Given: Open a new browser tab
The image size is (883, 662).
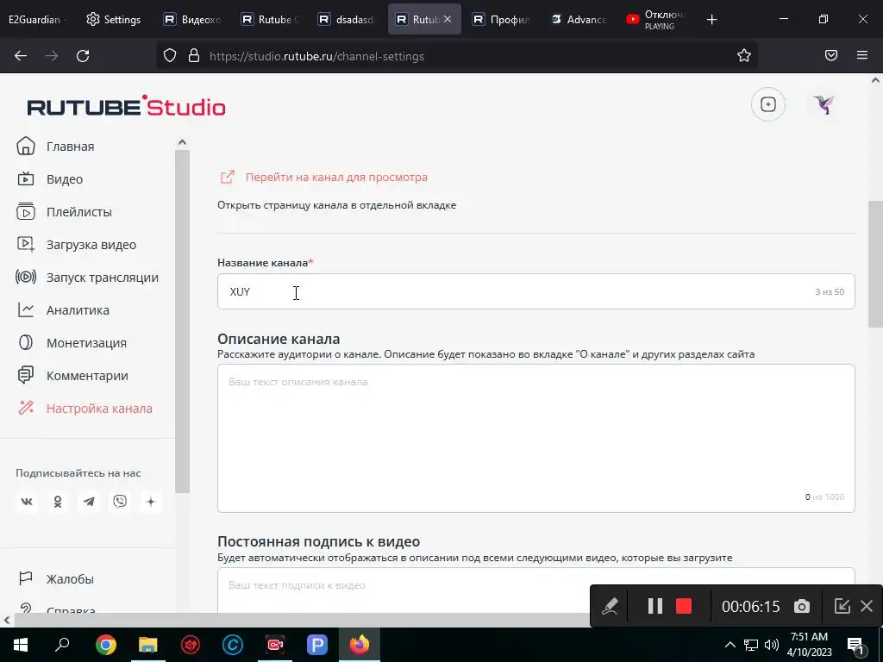Looking at the screenshot, I should tap(711, 19).
